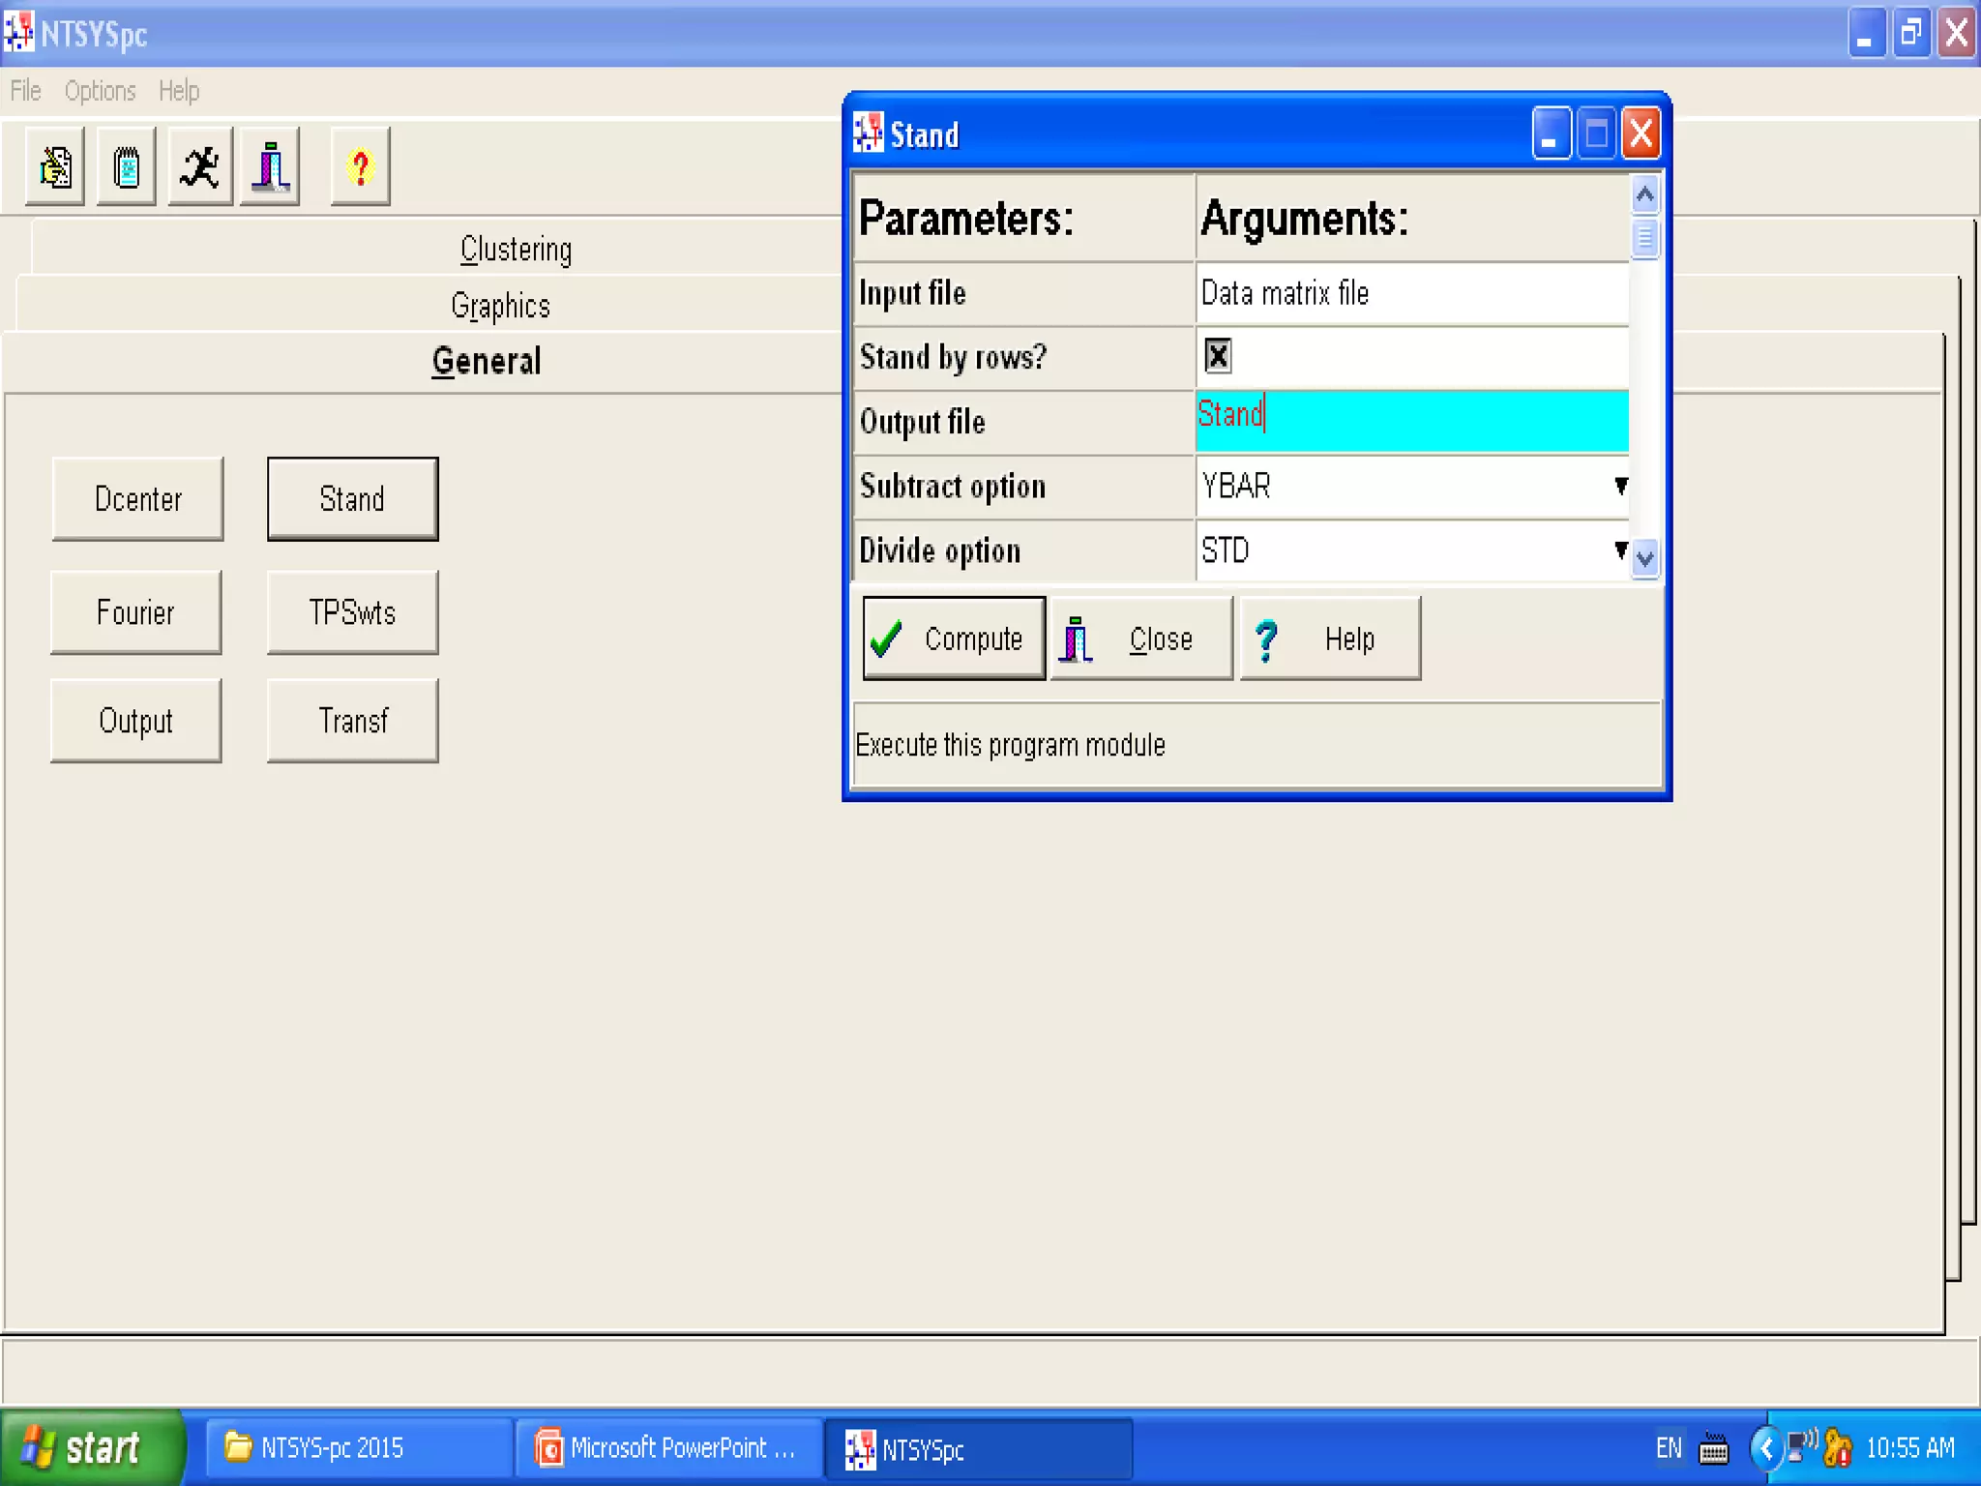Open Help in the Stand dialog
Screen dimensions: 1981x1486
click(1329, 639)
